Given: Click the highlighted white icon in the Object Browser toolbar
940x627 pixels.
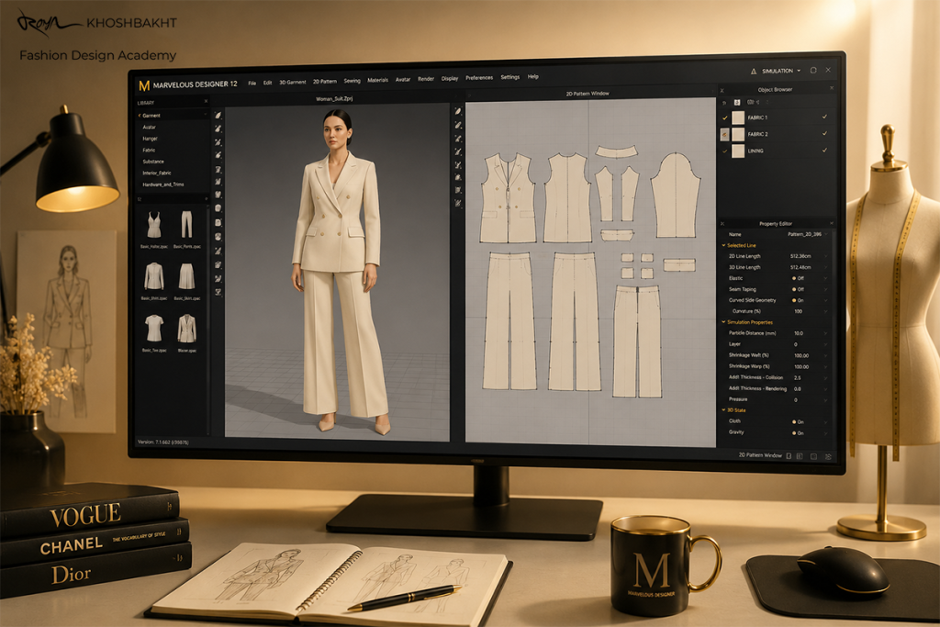Looking at the screenshot, I should click(737, 103).
